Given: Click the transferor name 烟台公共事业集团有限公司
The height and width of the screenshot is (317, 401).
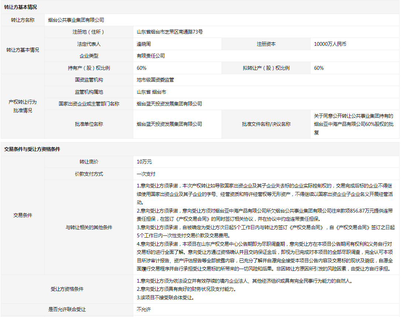Looking at the screenshot, I should [76, 20].
